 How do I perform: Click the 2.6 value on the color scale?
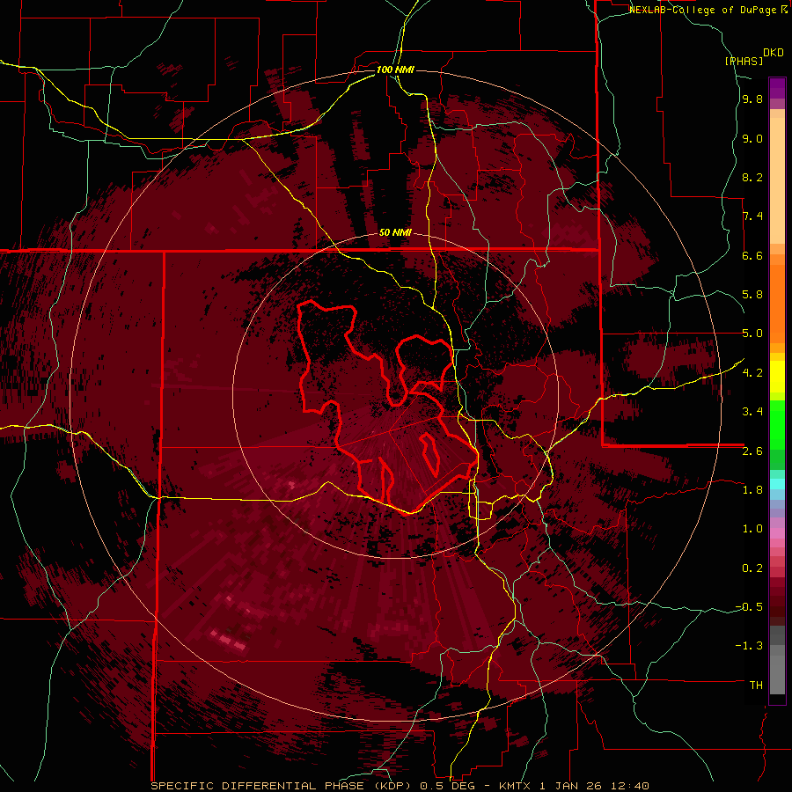[752, 451]
